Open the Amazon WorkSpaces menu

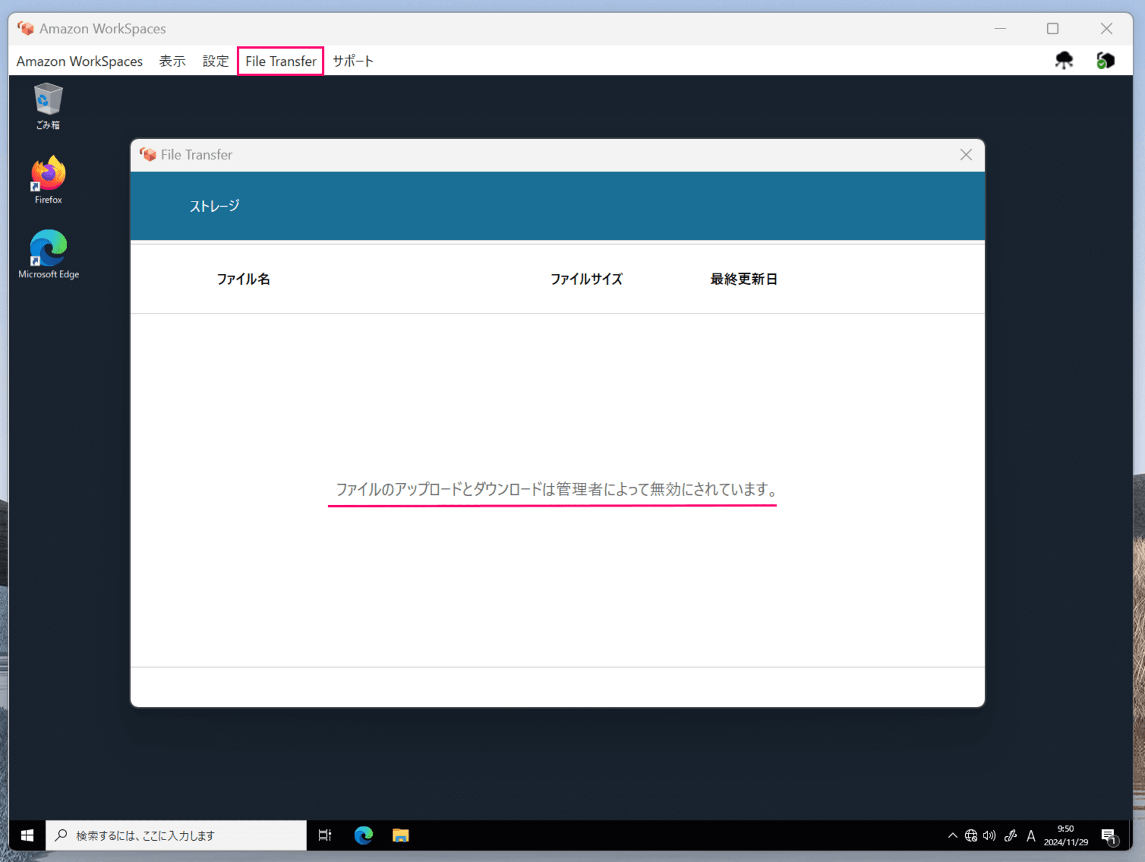[80, 61]
